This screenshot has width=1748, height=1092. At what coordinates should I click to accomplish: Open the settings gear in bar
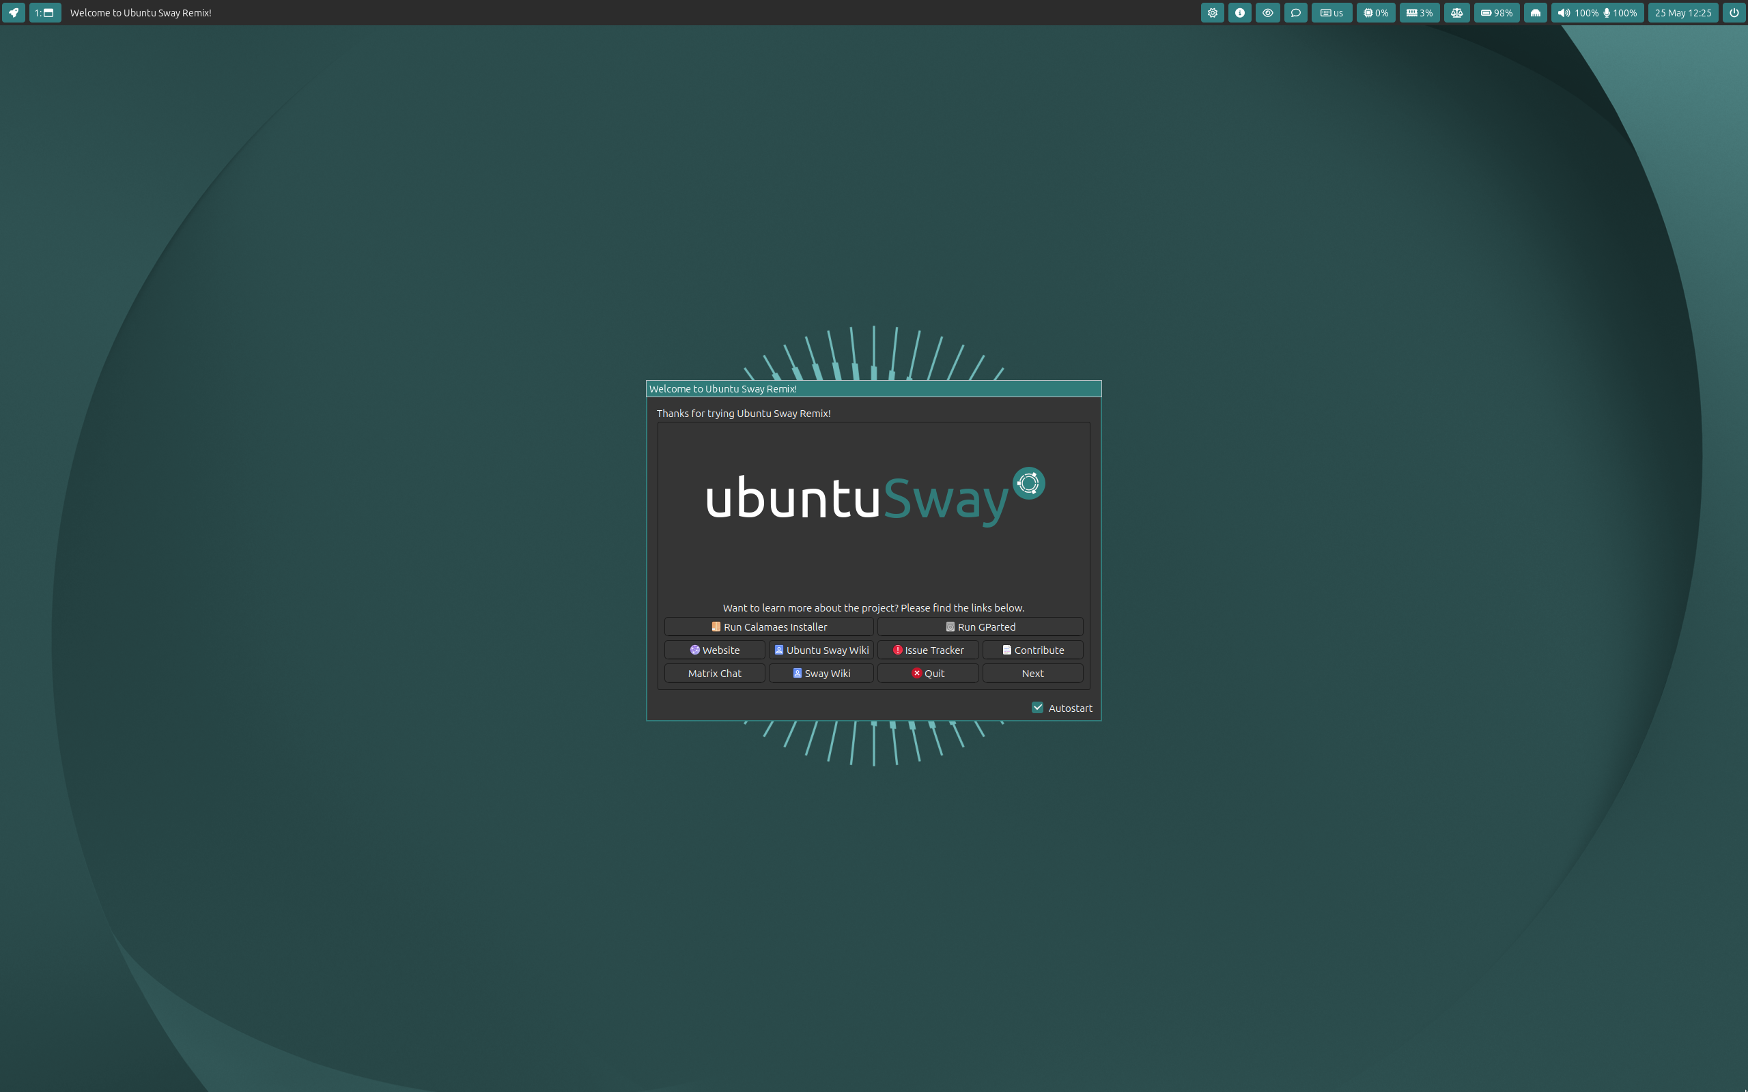point(1212,12)
